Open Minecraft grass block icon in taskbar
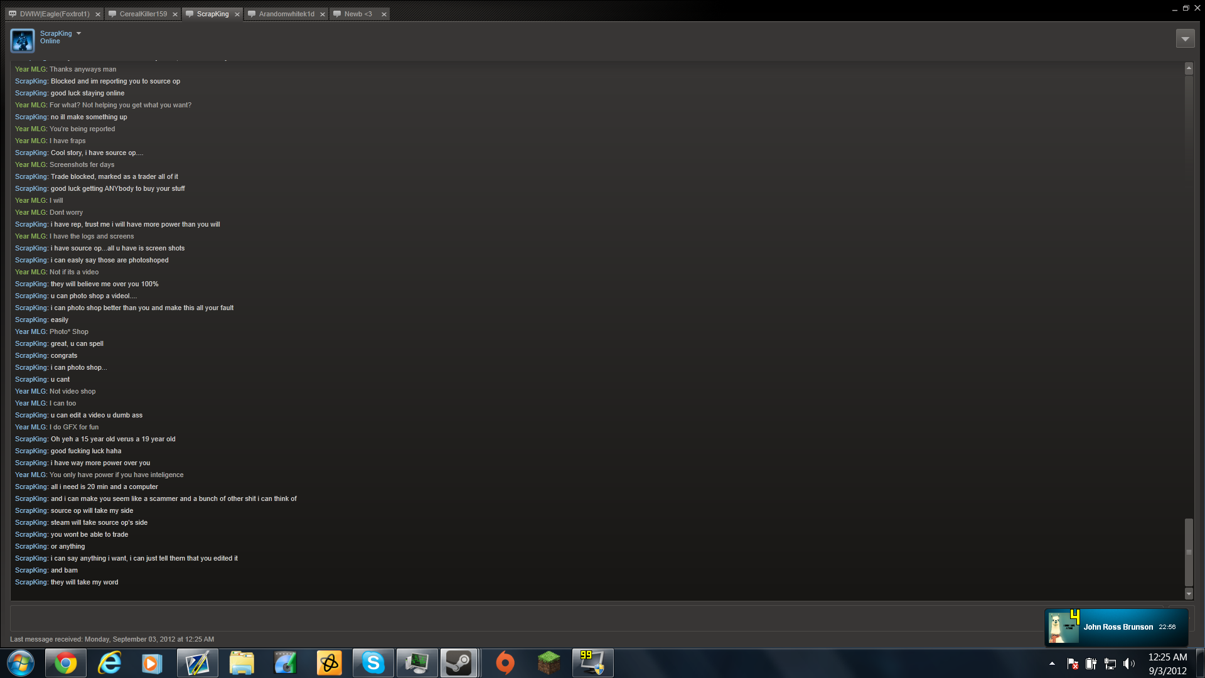The image size is (1205, 678). pyautogui.click(x=549, y=663)
